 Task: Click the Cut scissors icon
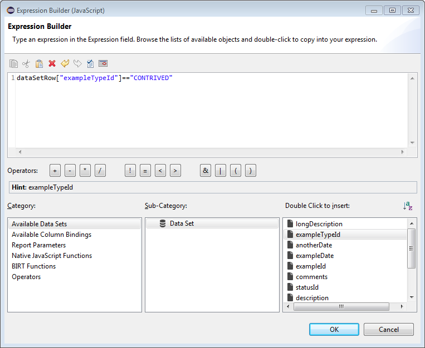click(x=26, y=63)
